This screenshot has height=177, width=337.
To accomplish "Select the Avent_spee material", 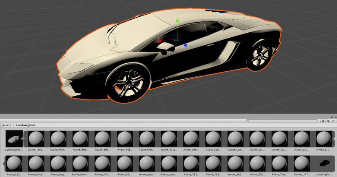I will point(169,164).
